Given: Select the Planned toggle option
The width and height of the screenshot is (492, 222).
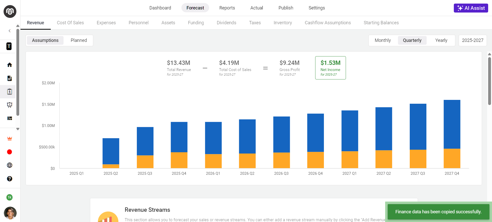Looking at the screenshot, I should [x=79, y=40].
